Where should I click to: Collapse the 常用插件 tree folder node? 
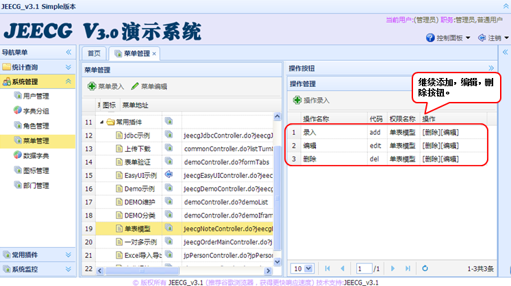pyautogui.click(x=101, y=122)
